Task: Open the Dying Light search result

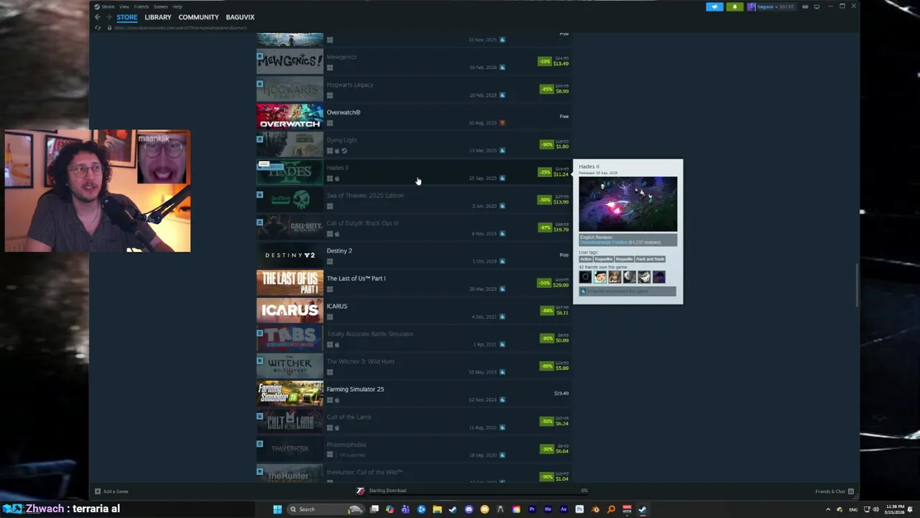Action: click(414, 145)
